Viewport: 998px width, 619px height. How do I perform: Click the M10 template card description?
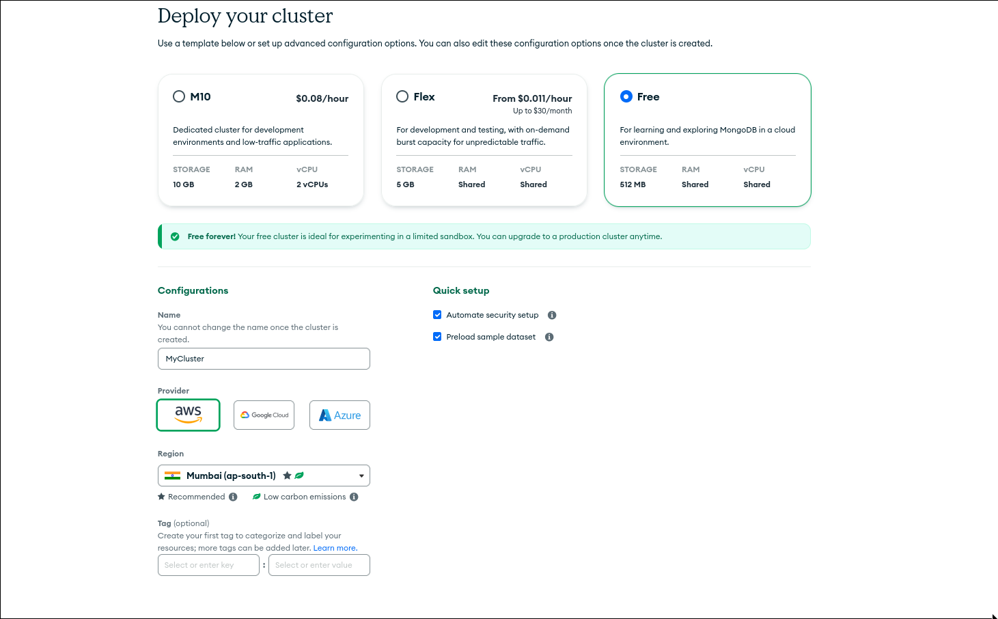252,136
